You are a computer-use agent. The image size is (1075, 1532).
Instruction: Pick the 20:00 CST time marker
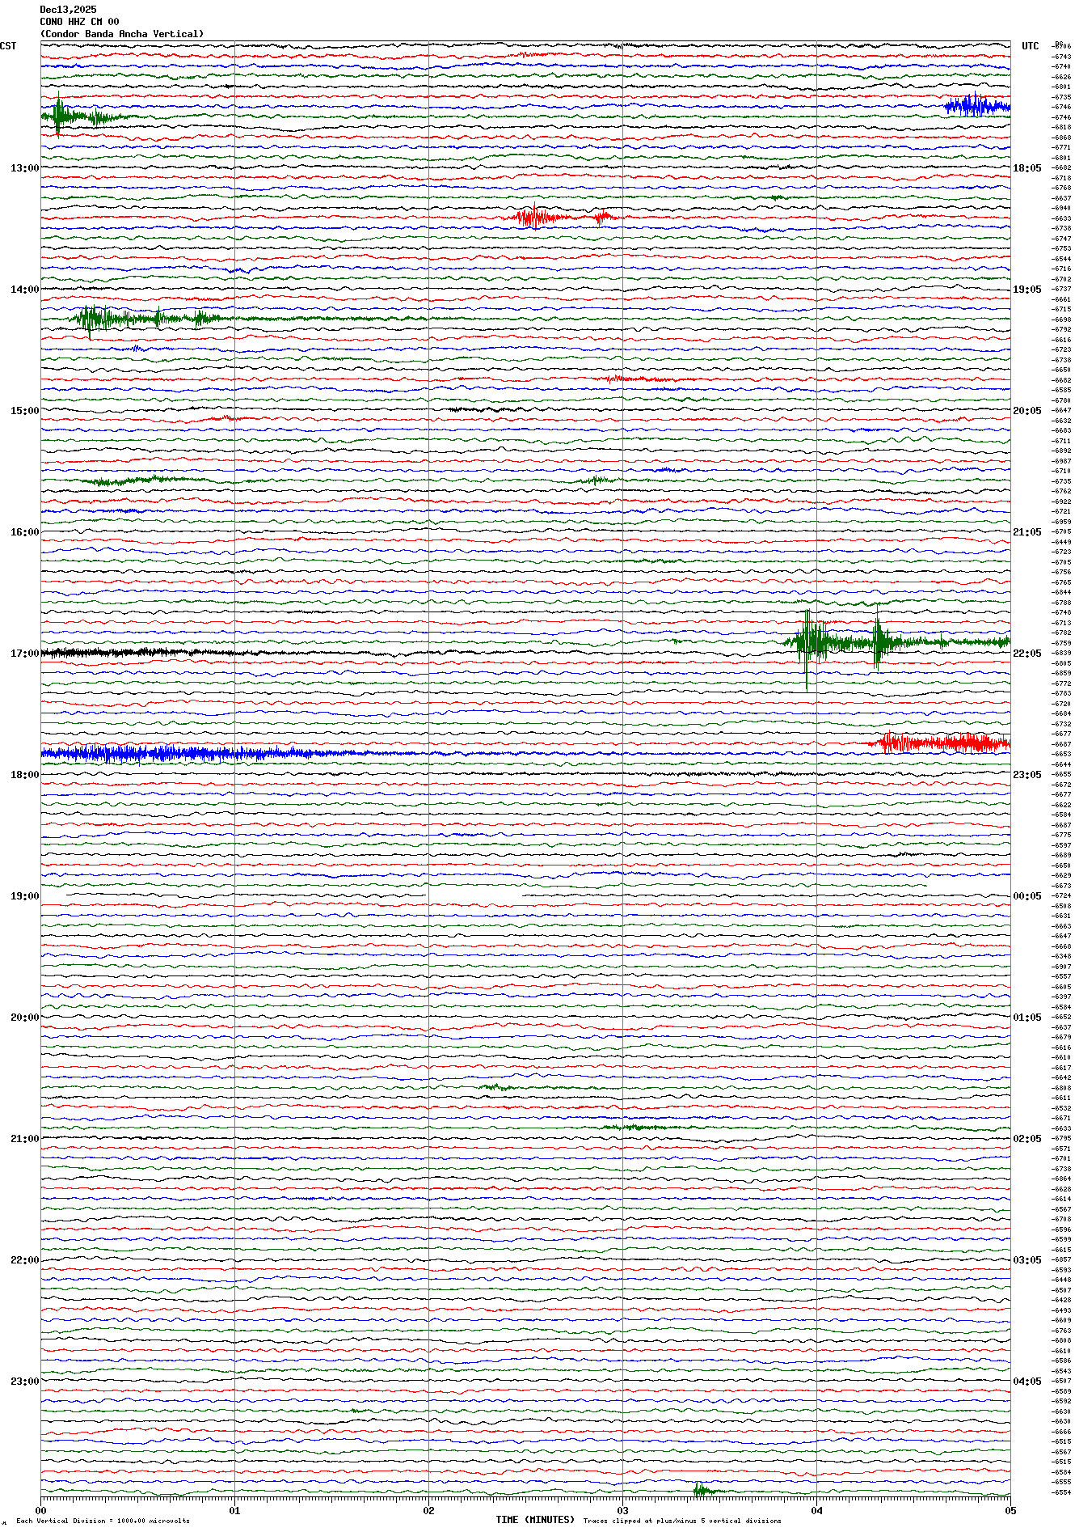[24, 1018]
